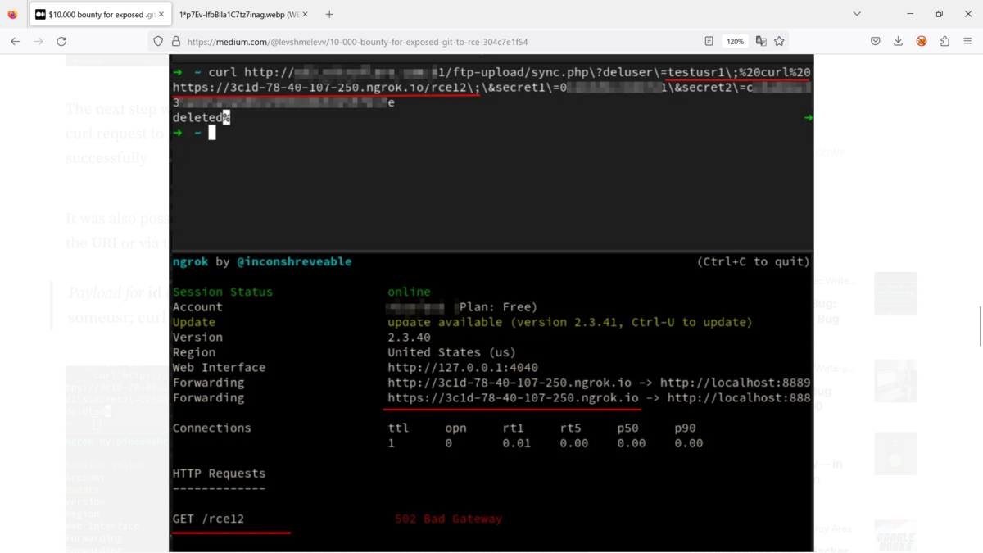This screenshot has width=983, height=553.
Task: Click the 'Connections' label
Action: [211, 428]
